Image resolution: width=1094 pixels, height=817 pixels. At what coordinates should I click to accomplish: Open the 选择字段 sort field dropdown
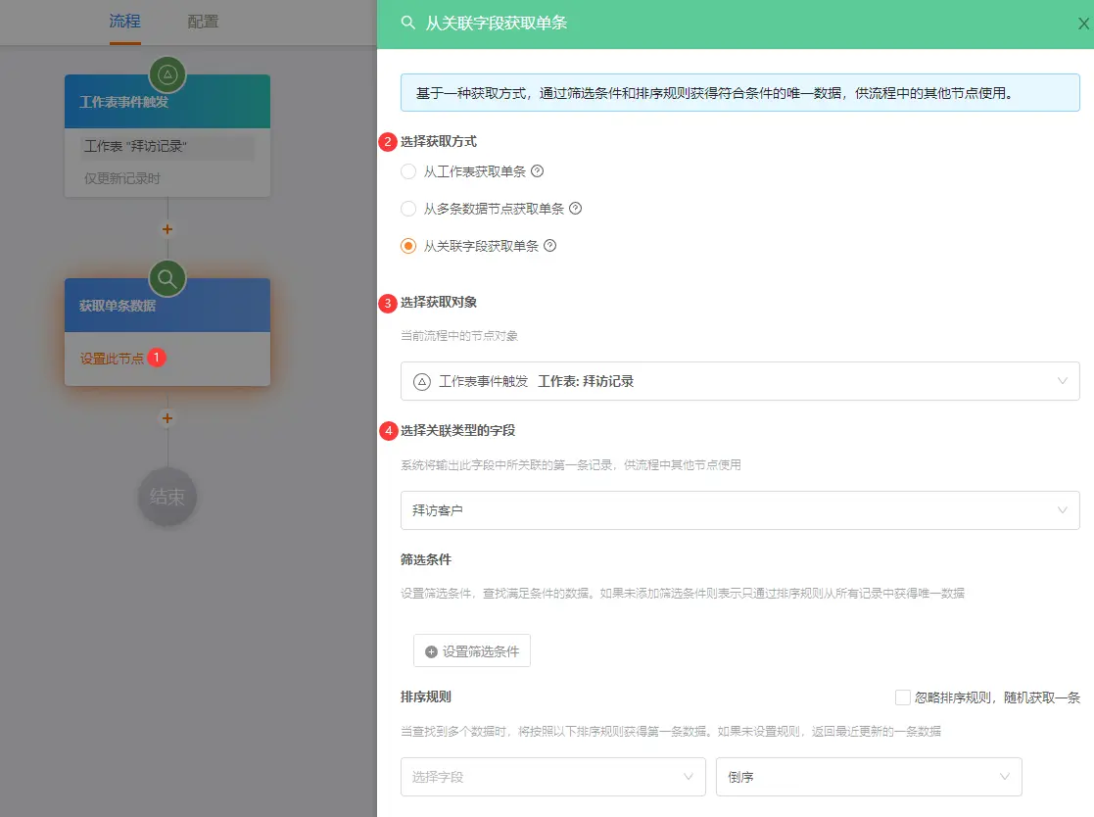coord(553,777)
